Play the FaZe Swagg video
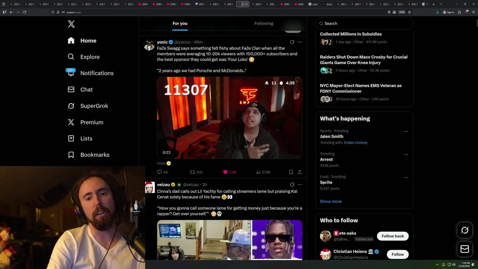The image size is (478, 269). coord(229,118)
